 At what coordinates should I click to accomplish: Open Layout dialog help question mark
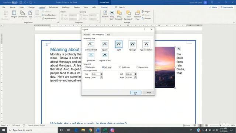click(x=145, y=30)
